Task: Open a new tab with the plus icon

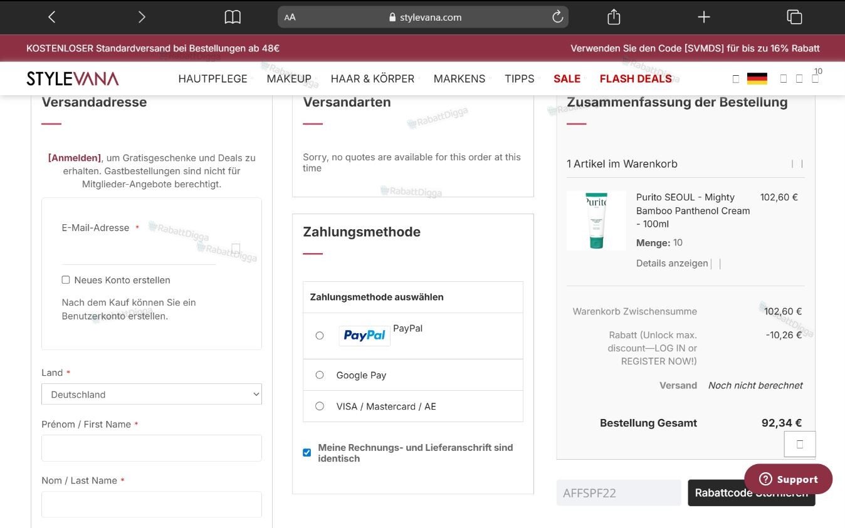Action: (x=704, y=17)
